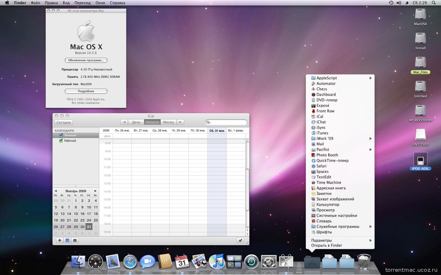Go to previous week in iCal
Viewport: 441px width, 275px height.
[124, 122]
